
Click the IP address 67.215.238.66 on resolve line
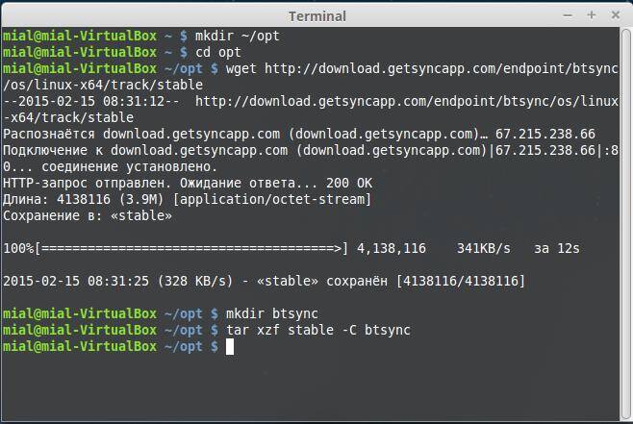tap(544, 133)
